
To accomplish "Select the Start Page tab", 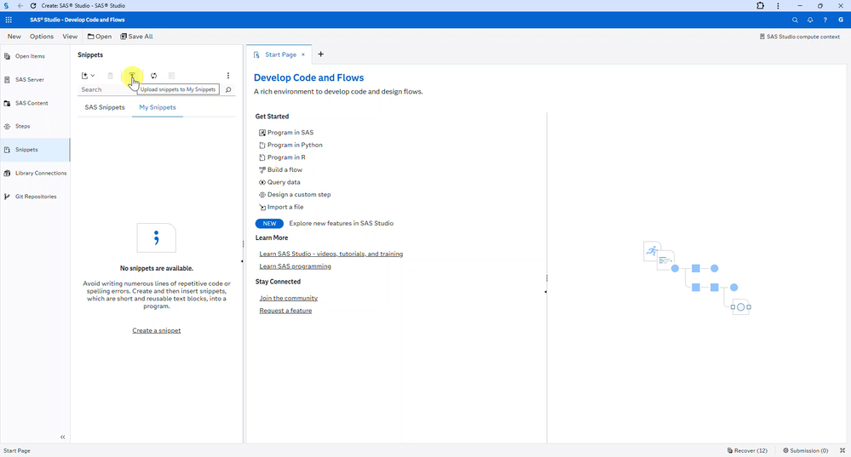I will [280, 54].
